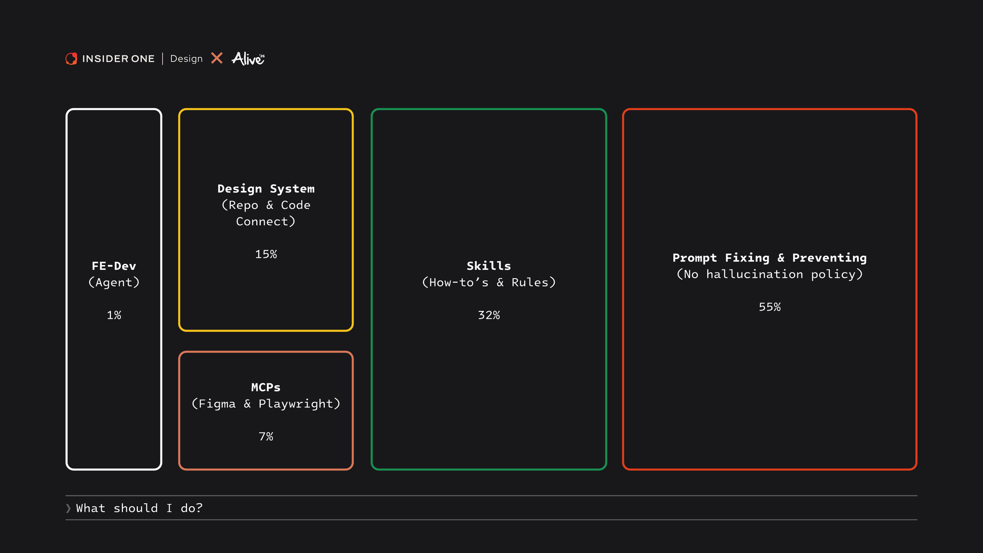Click the 7% value

pos(266,436)
